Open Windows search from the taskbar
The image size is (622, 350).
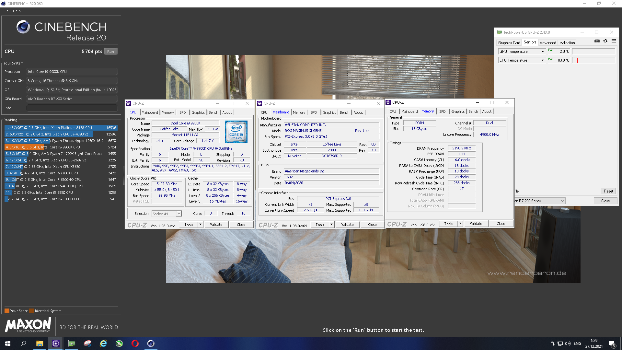coord(23,344)
